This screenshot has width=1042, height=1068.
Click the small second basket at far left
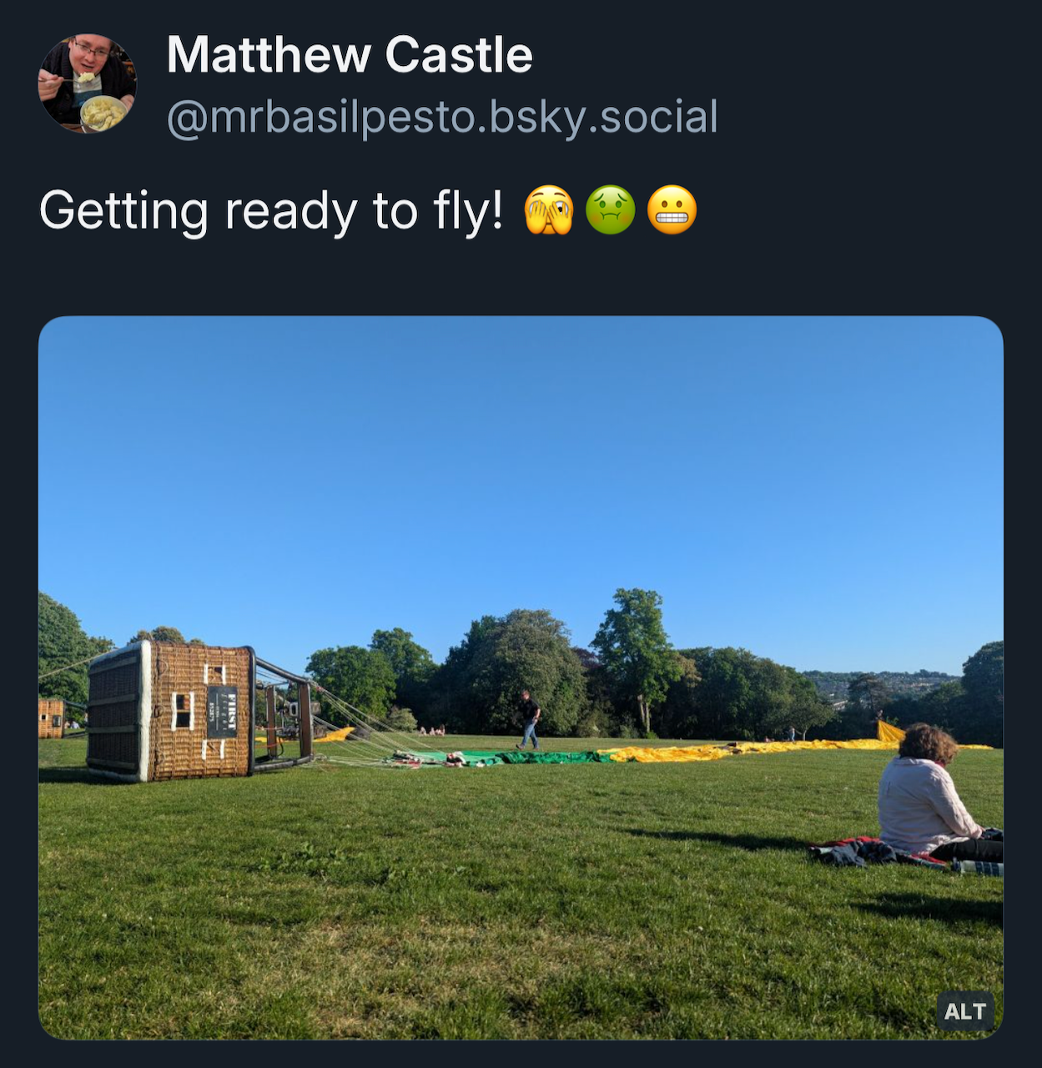[51, 718]
